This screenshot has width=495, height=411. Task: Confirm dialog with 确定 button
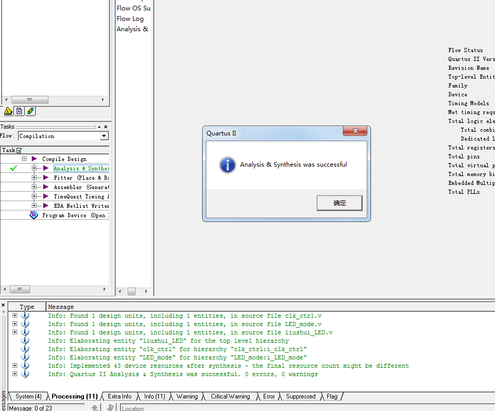[340, 203]
